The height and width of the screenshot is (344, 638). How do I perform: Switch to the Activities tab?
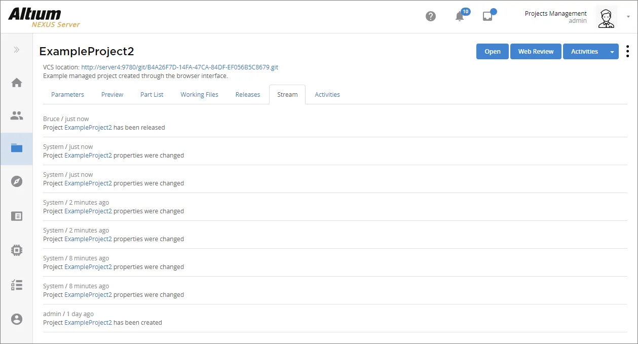327,95
